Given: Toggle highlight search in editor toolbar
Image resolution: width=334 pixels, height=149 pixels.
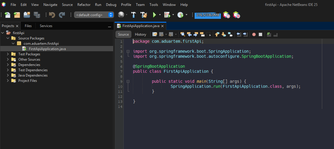Looking at the screenshot, I should (202, 34).
